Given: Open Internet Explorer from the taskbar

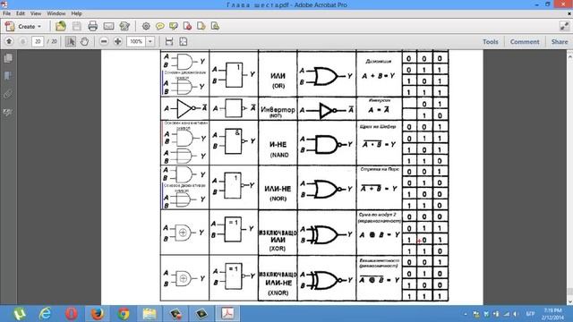Looking at the screenshot, I should coord(45,314).
